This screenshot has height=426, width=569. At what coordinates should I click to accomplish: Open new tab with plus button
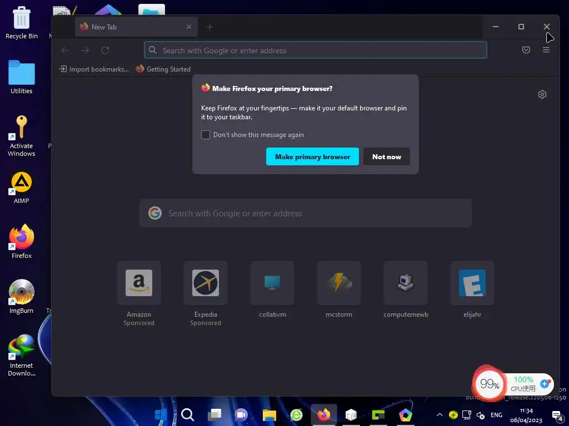(x=209, y=27)
